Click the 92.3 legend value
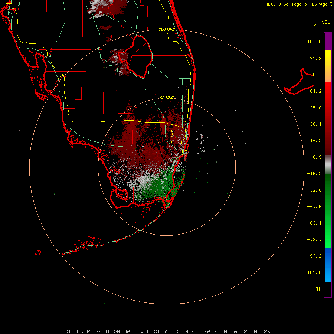Image resolution: width=334 pixels, height=334 pixels. pyautogui.click(x=316, y=58)
